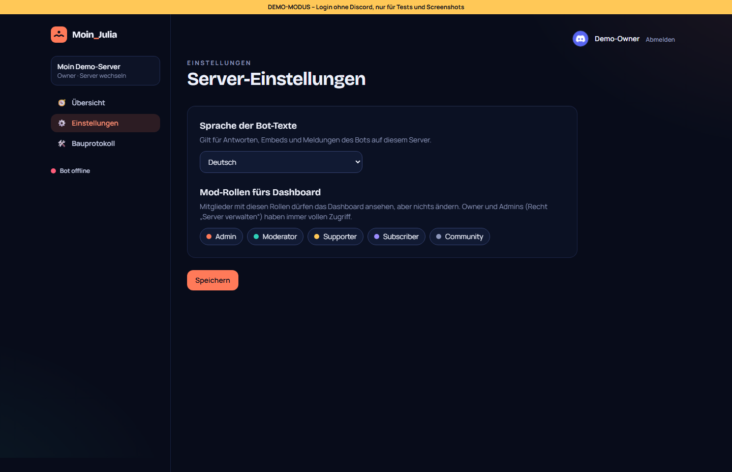This screenshot has height=472, width=732.
Task: Go to the Übersicht page
Action: pos(105,103)
